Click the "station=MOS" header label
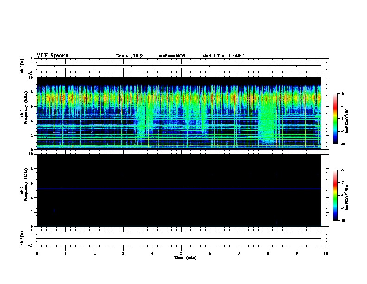Screen dimensions: 367x284 tap(172, 56)
